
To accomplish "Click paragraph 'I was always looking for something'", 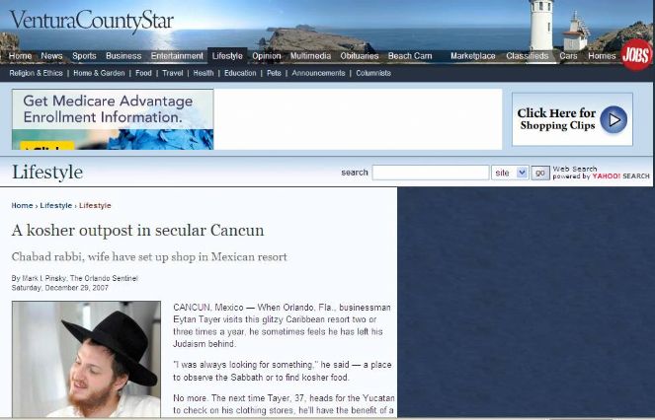I will 283,371.
